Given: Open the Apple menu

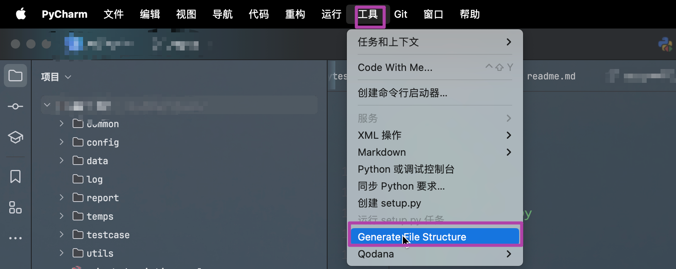Looking at the screenshot, I should coord(21,14).
